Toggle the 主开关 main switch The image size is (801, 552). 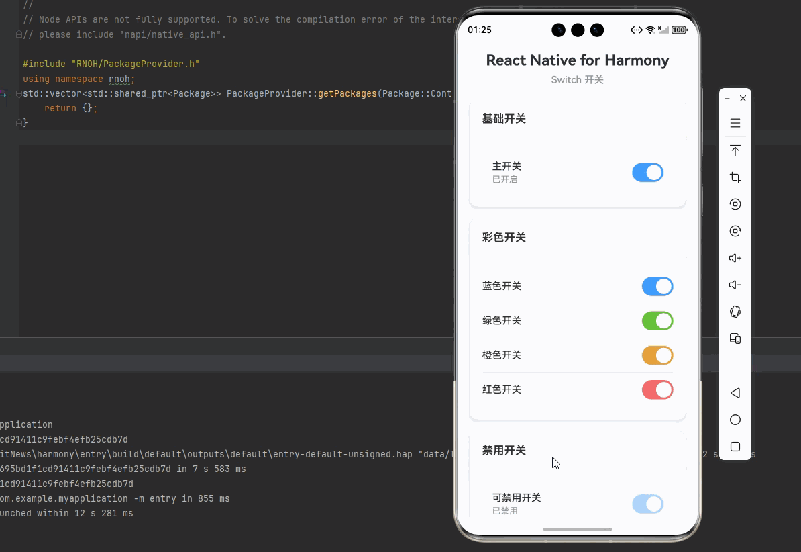pos(648,173)
